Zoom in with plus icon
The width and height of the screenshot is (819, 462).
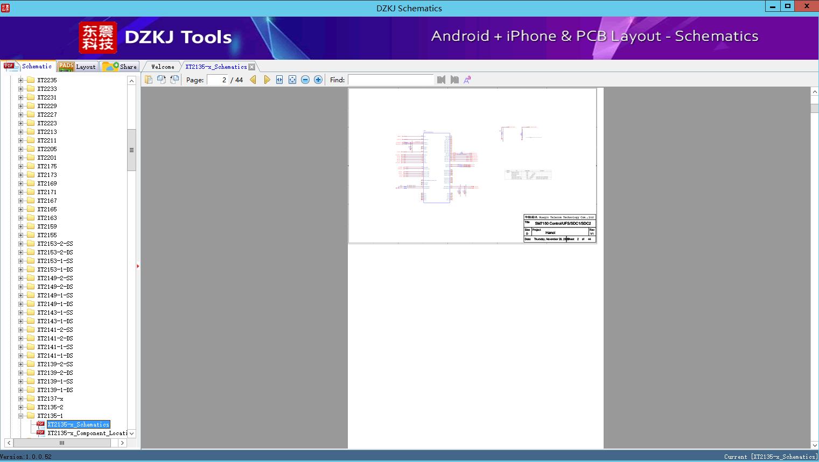318,80
